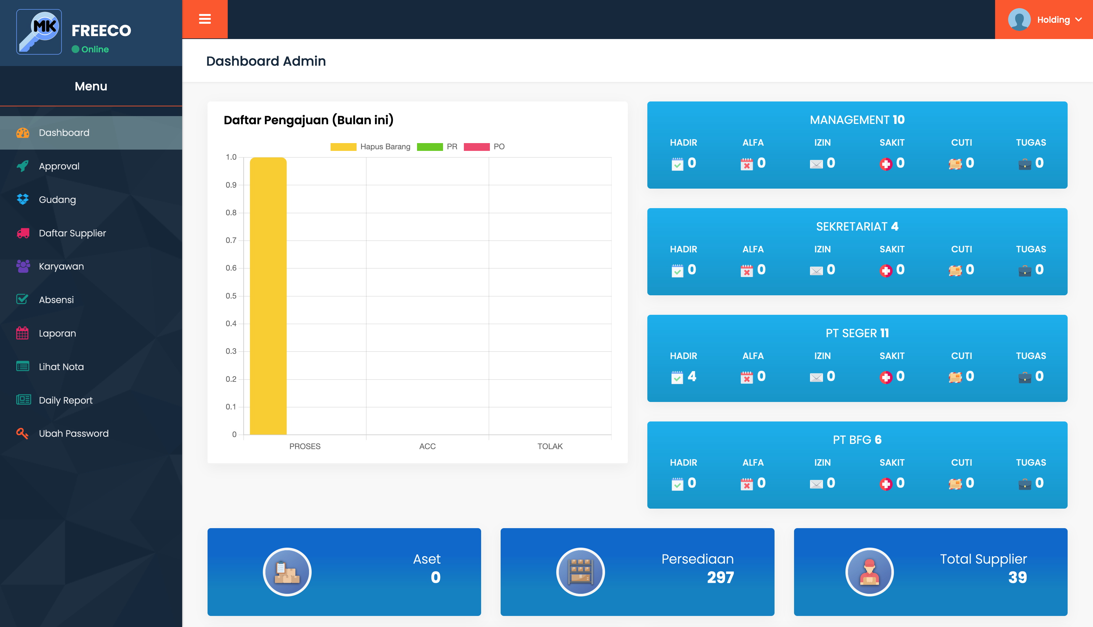This screenshot has width=1093, height=627.
Task: Click the Ubah Password key icon
Action: [x=22, y=433]
